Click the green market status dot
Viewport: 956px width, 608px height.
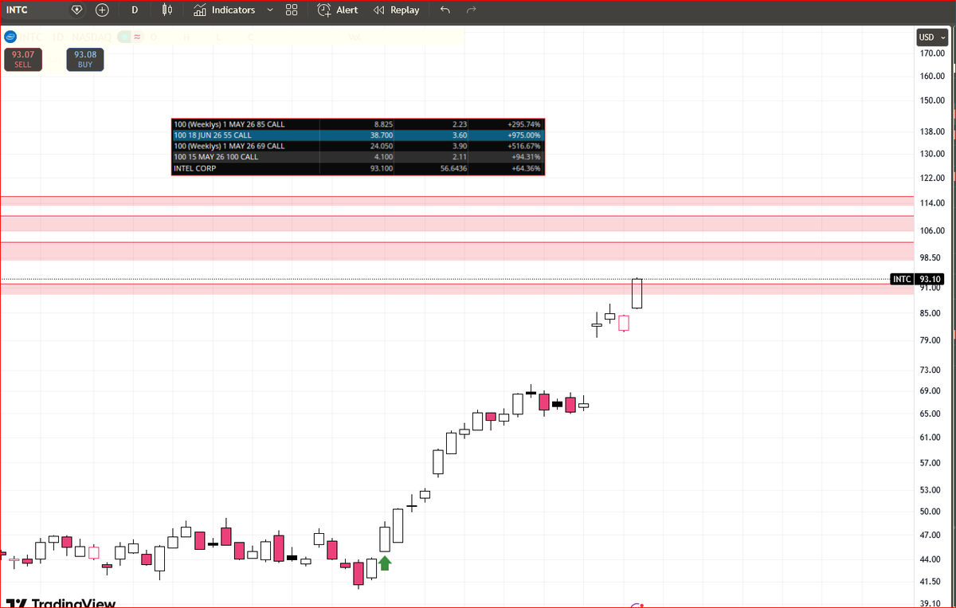[123, 37]
